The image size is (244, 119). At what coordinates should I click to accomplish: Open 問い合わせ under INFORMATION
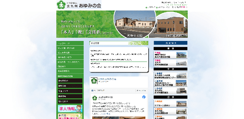[x=70, y=101]
